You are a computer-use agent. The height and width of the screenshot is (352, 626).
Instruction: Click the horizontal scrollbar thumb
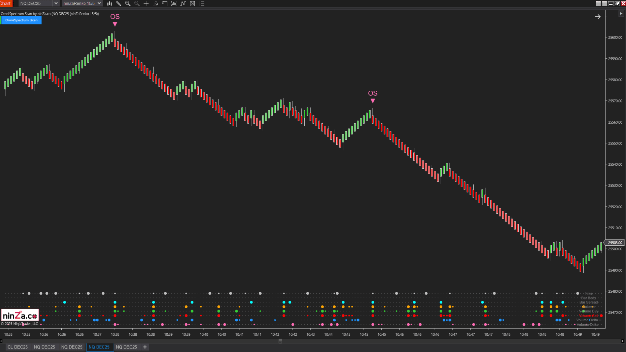pyautogui.click(x=280, y=341)
